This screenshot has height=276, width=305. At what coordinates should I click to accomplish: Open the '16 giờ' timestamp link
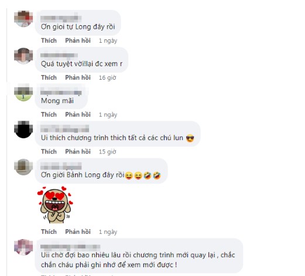click(x=108, y=78)
